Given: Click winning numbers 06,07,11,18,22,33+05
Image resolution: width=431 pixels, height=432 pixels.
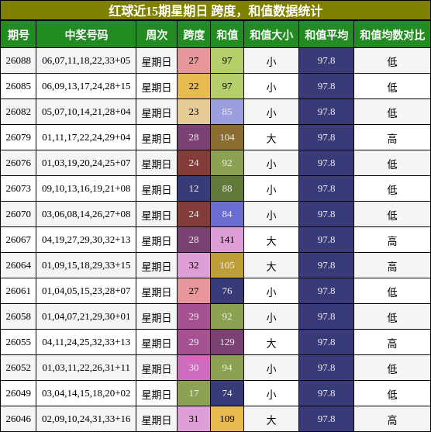Looking at the screenshot, I should tap(86, 60).
